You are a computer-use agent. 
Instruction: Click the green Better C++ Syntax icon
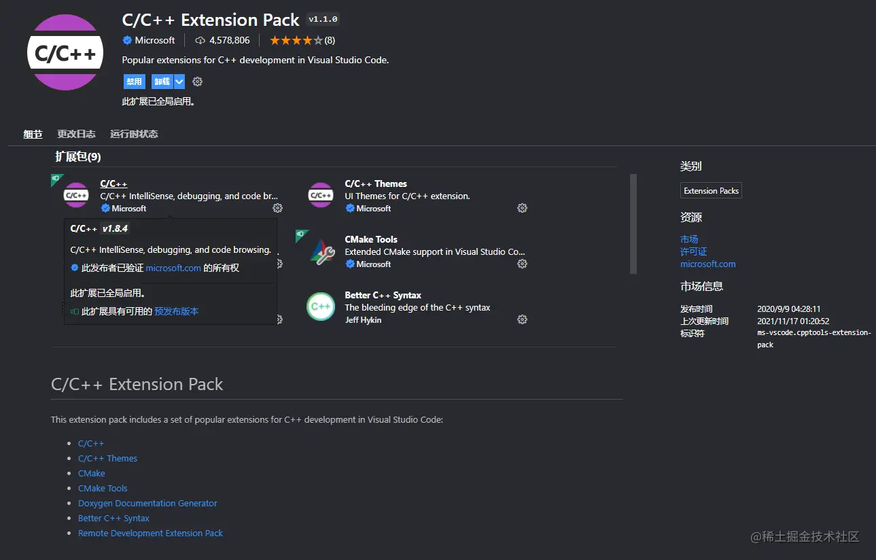(x=321, y=307)
